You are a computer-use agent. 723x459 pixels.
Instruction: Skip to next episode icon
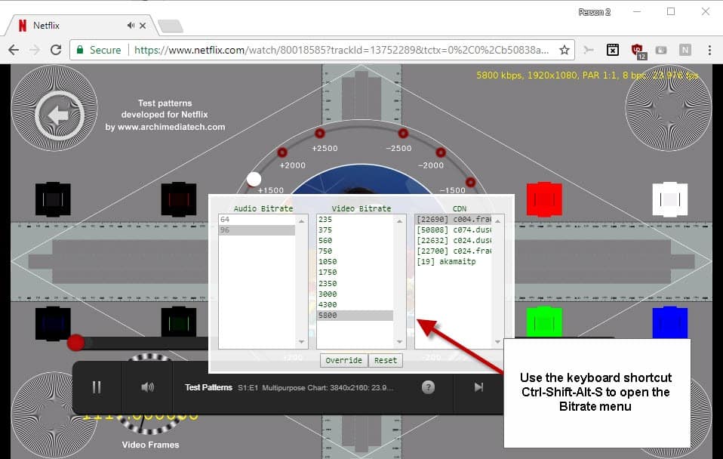pyautogui.click(x=478, y=387)
